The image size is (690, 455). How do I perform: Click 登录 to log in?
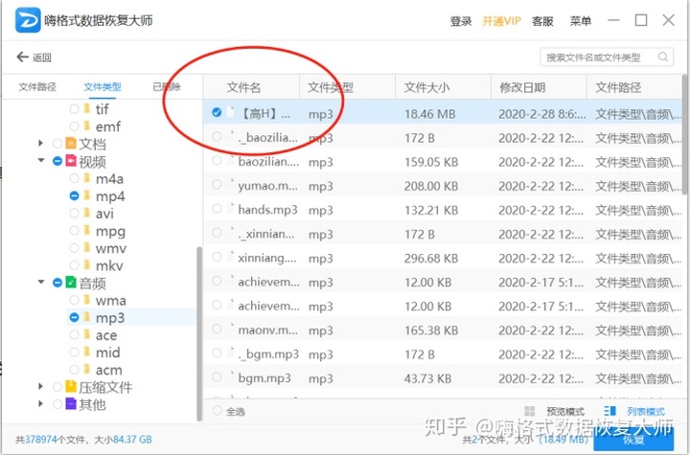(x=461, y=21)
